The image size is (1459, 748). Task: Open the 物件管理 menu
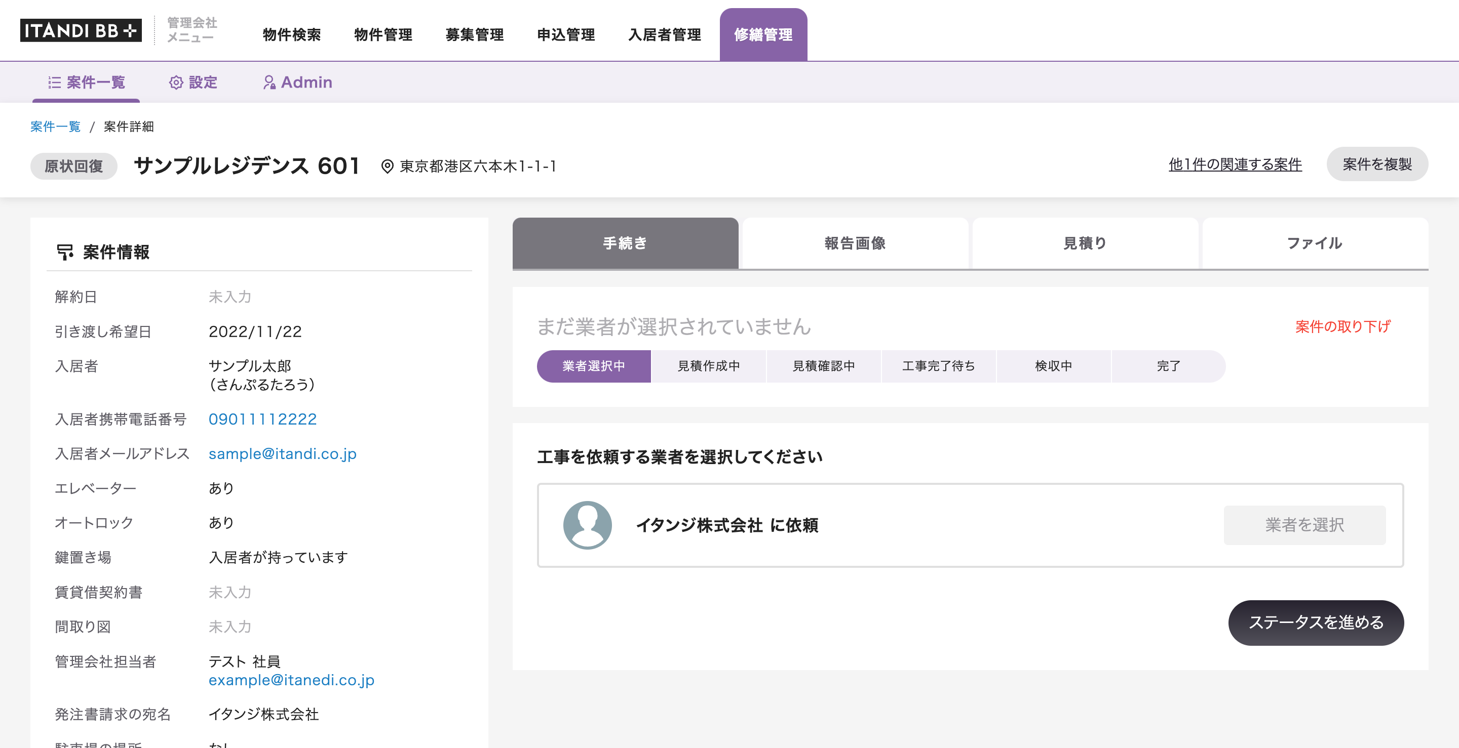tap(383, 35)
